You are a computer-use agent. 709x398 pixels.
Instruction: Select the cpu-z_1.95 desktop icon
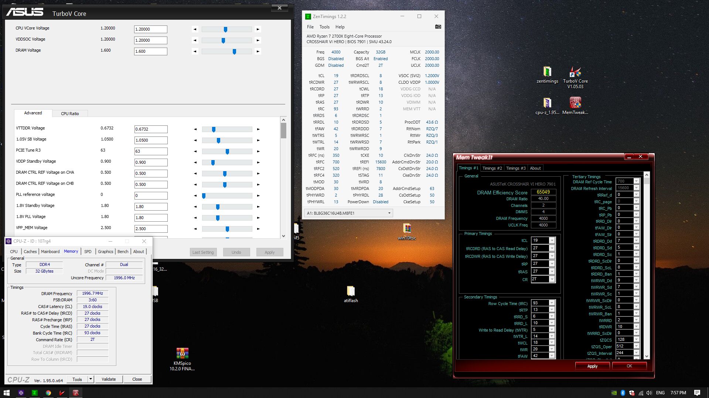547,106
